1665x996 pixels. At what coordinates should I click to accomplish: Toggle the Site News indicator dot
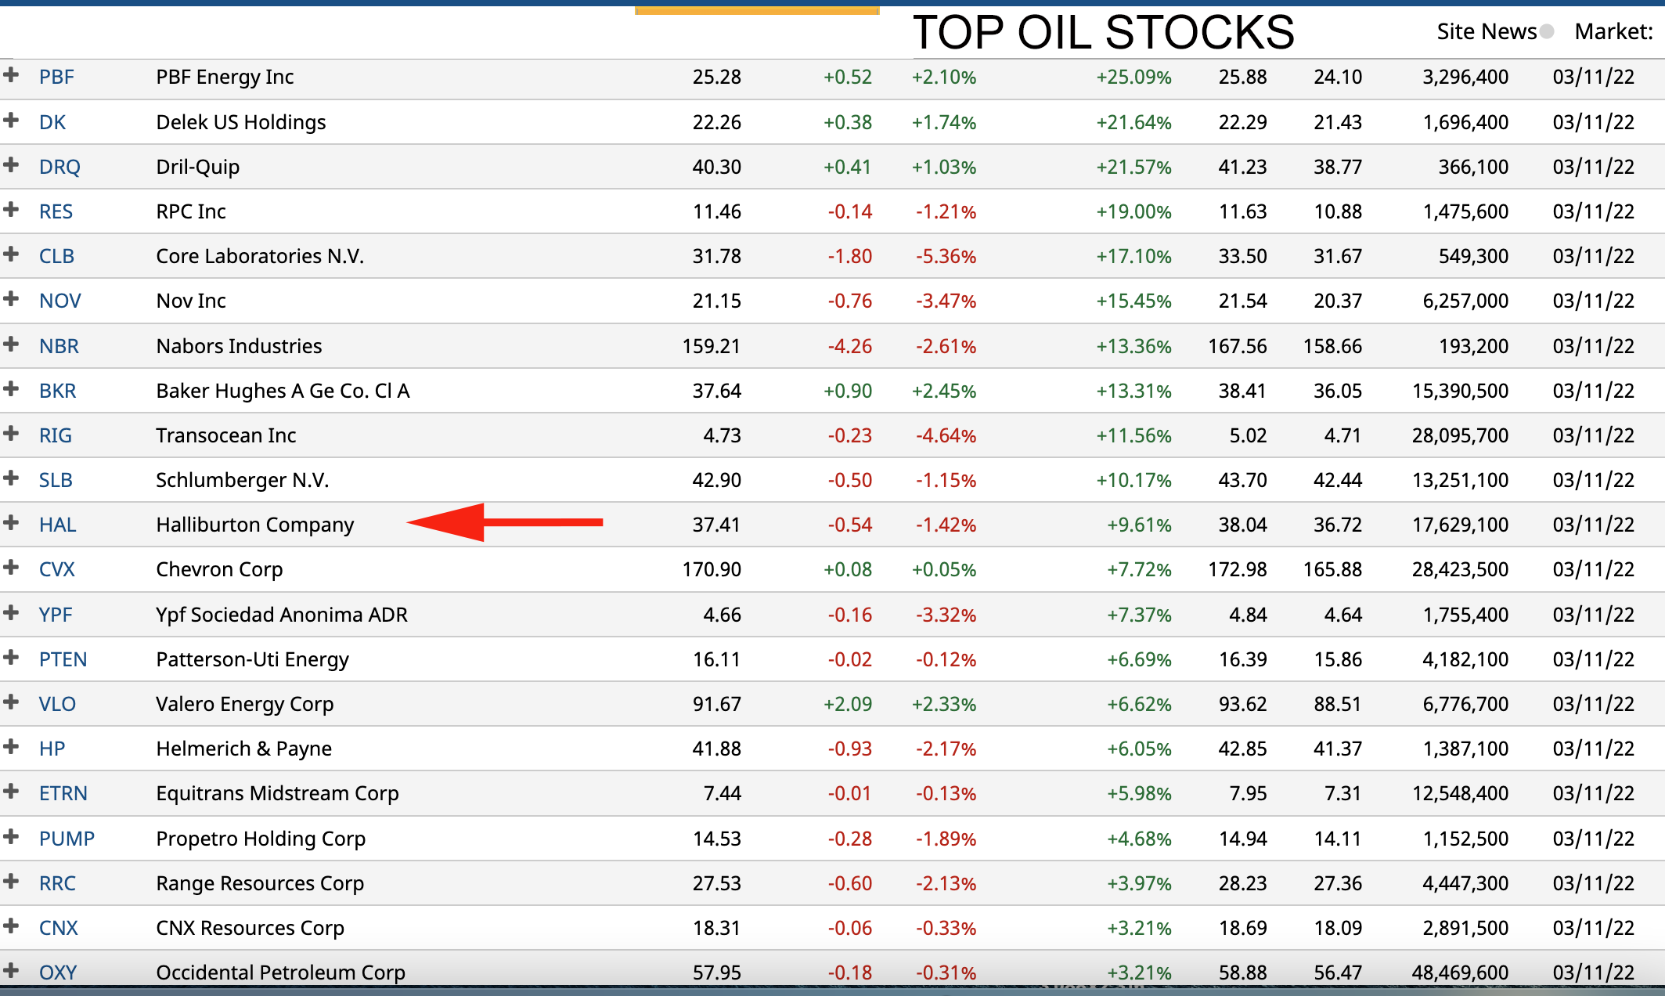pos(1547,31)
